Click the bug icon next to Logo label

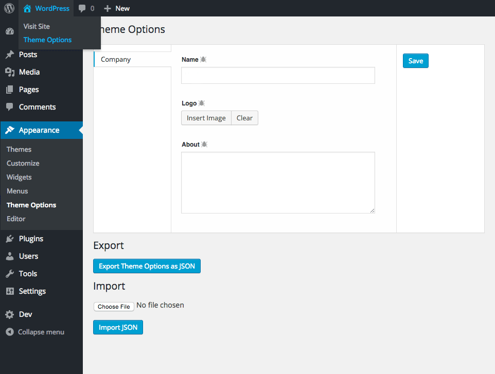pyautogui.click(x=201, y=103)
